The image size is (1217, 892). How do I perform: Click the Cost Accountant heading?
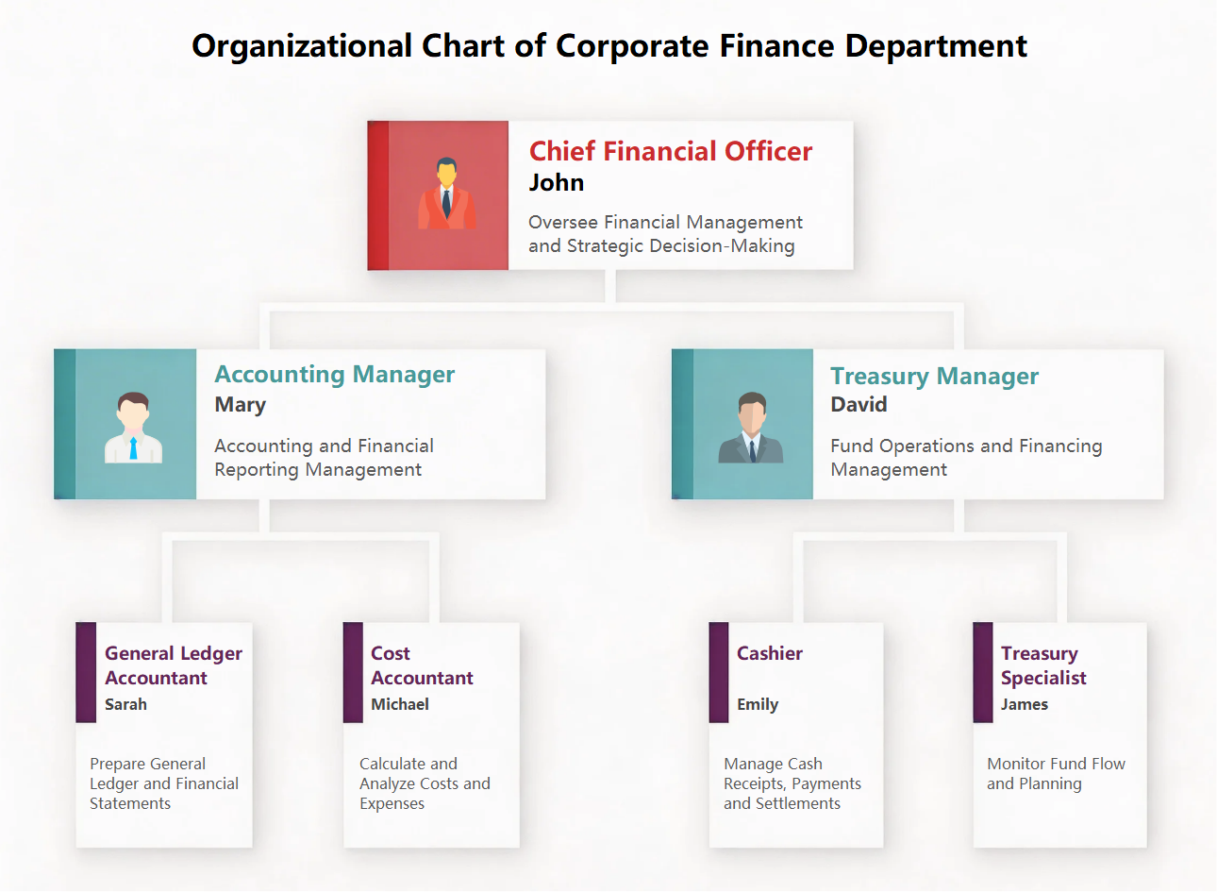pos(422,665)
